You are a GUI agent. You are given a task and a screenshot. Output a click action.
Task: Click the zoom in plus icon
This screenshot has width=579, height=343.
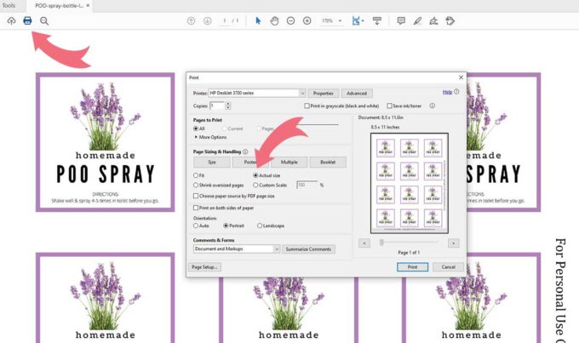point(307,20)
